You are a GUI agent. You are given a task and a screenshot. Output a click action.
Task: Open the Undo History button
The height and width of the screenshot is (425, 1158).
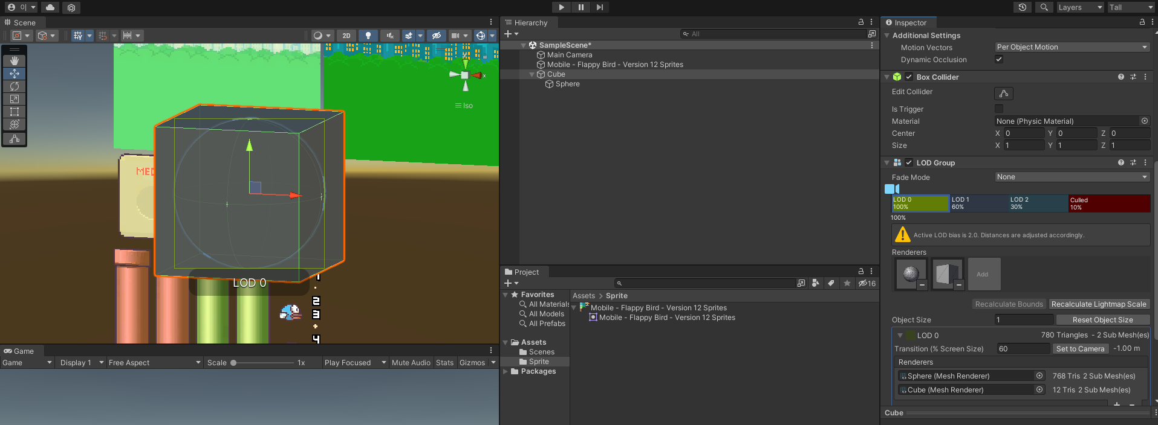(x=1022, y=7)
